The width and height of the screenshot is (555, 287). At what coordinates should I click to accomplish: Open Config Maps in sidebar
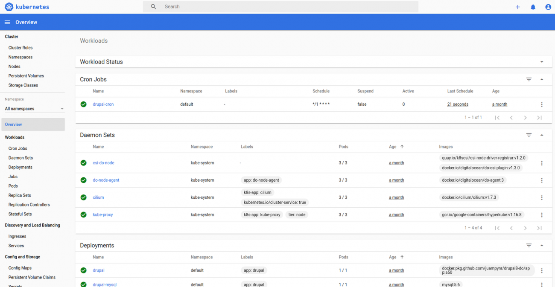coord(20,268)
